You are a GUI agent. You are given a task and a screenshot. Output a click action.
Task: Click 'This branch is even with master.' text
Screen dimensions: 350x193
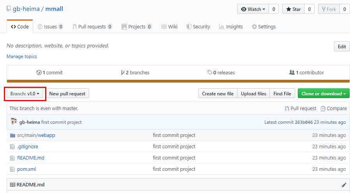44,109
